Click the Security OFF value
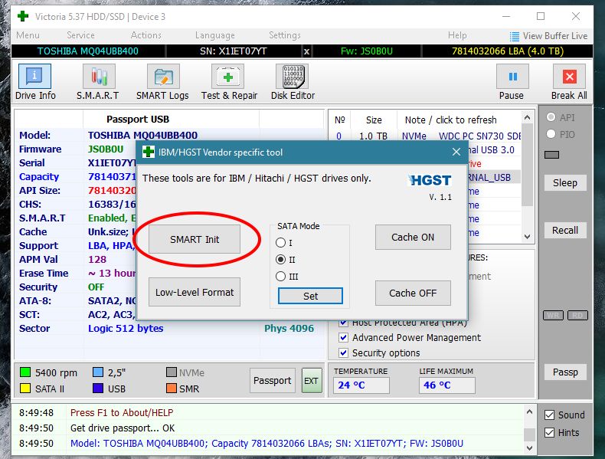Viewport: 605px width, 459px height. [x=96, y=287]
